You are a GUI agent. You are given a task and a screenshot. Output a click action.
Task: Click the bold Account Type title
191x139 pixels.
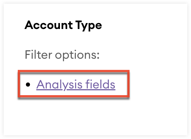[63, 26]
